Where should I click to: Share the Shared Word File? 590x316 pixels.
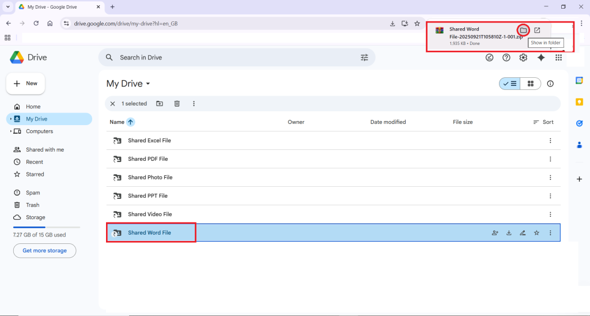point(495,233)
